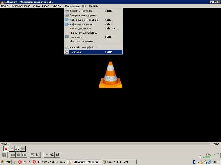Launch Yandex browser from quick launch
This screenshot has height=165, width=221.
tap(25, 162)
